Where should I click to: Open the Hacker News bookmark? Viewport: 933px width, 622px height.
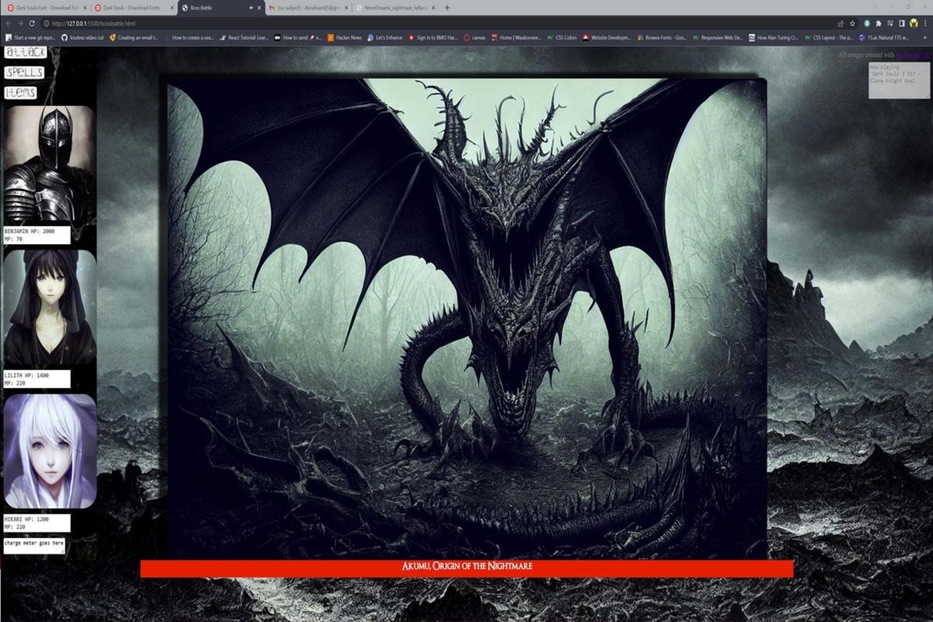[345, 37]
